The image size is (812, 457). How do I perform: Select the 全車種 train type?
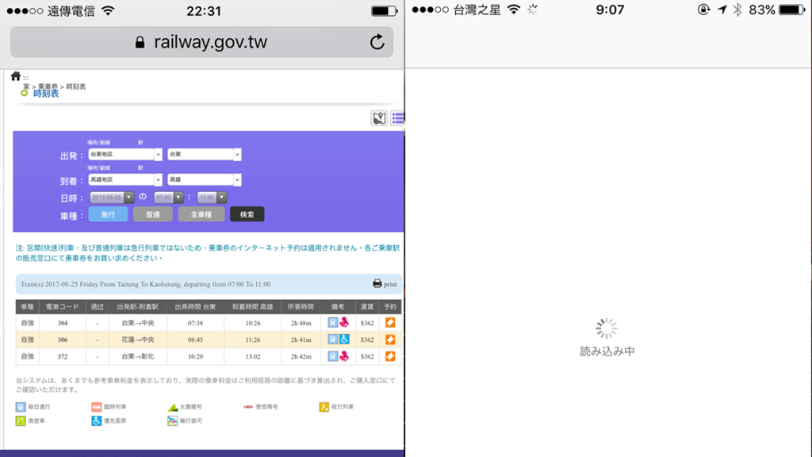pyautogui.click(x=201, y=214)
